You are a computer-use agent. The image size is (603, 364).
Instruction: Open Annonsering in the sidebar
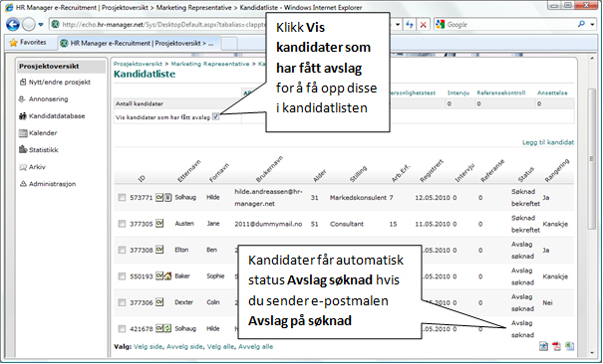click(x=48, y=99)
